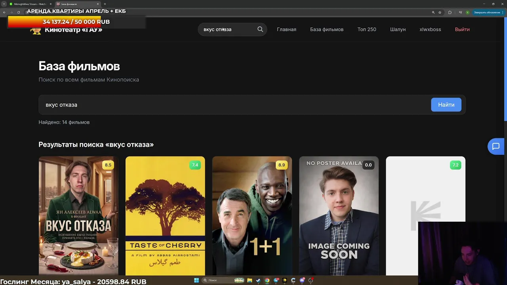The height and width of the screenshot is (285, 507).
Task: Open Steam from the taskbar
Action: (x=258, y=280)
